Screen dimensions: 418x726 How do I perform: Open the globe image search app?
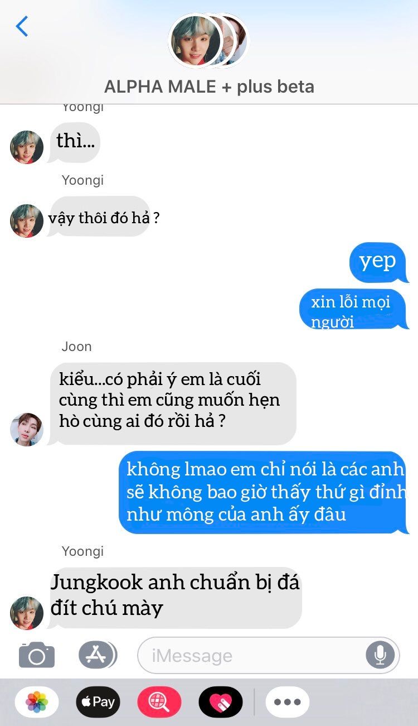(x=159, y=701)
